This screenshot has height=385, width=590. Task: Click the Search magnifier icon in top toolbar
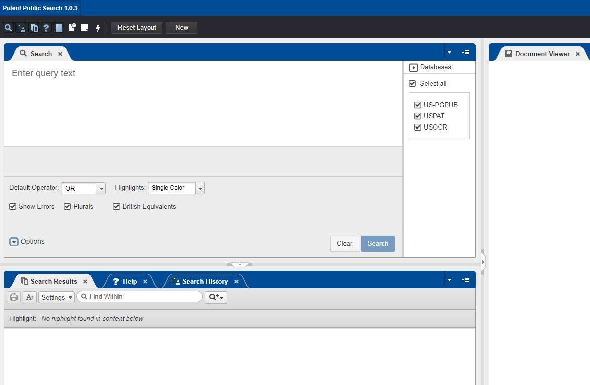point(8,28)
